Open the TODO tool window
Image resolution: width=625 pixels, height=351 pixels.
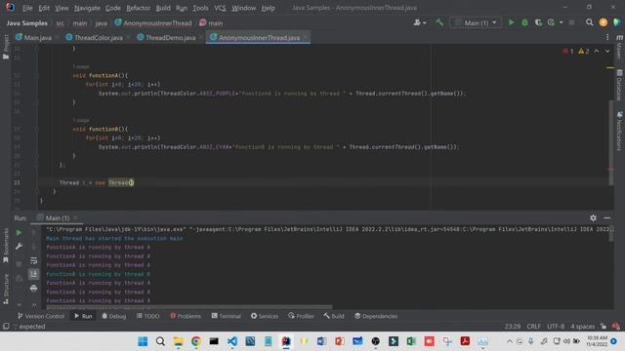point(147,316)
